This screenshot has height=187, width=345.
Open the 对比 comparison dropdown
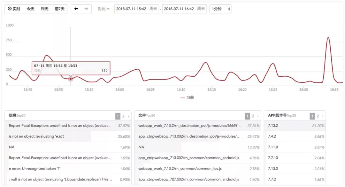[x=103, y=9]
